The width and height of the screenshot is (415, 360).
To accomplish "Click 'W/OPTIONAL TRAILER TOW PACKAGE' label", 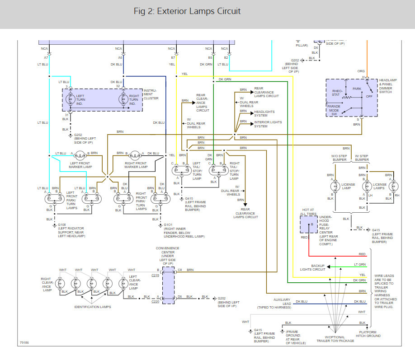I will click(335, 339).
